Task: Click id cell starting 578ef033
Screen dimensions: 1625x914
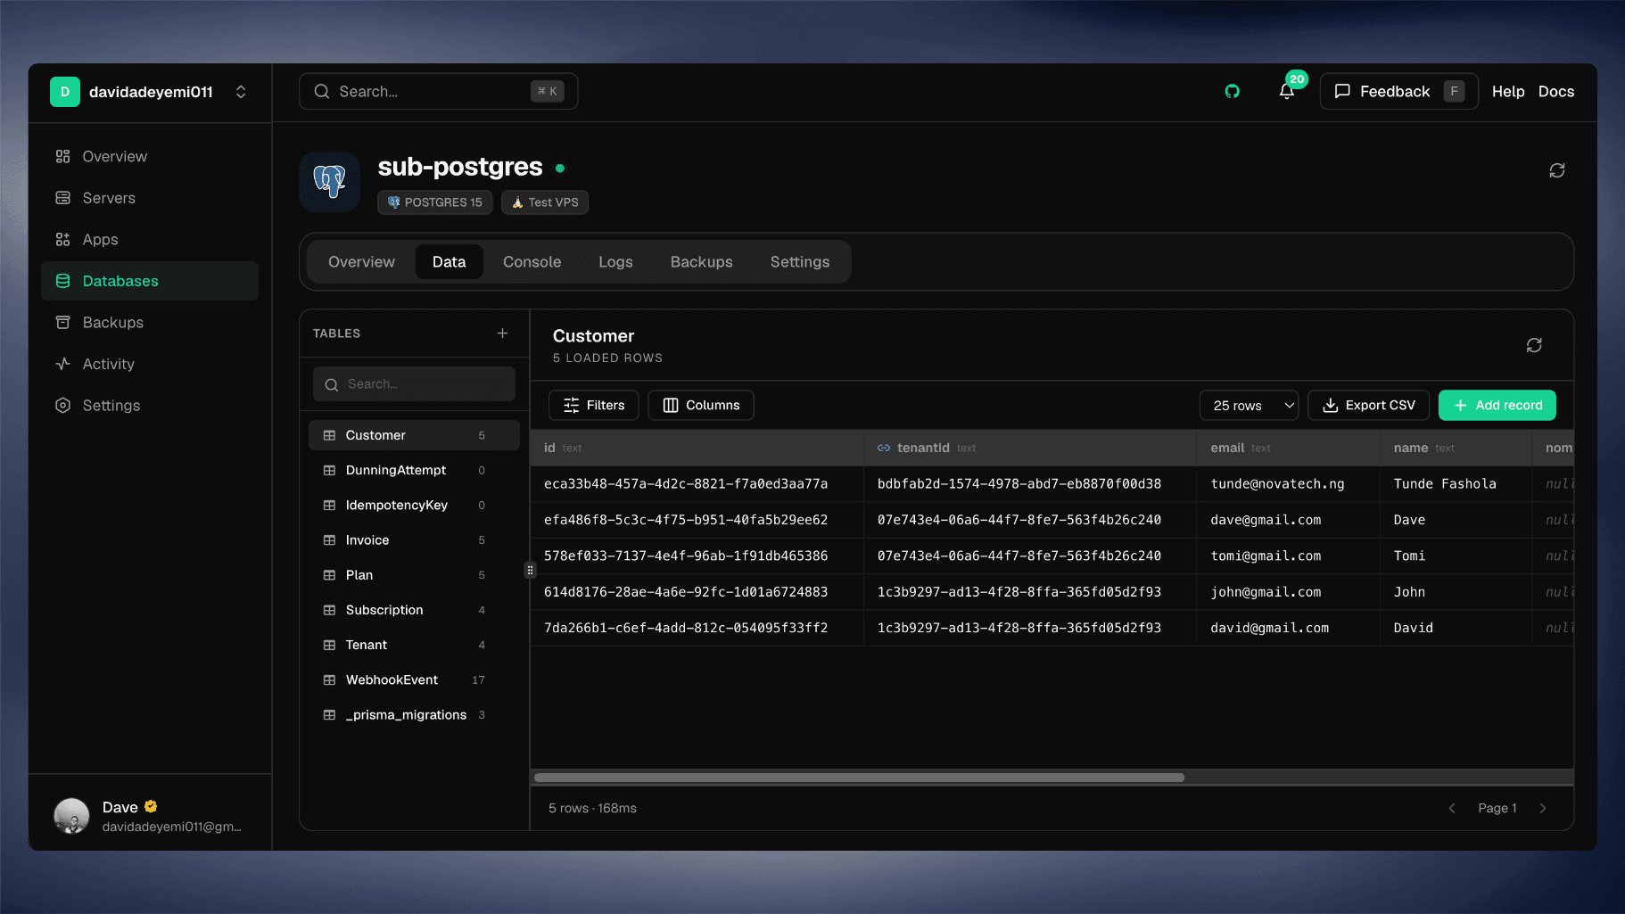Action: (x=697, y=556)
